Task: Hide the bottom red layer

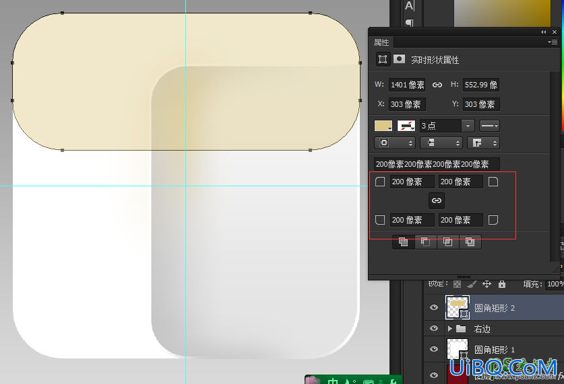Action: point(434,375)
